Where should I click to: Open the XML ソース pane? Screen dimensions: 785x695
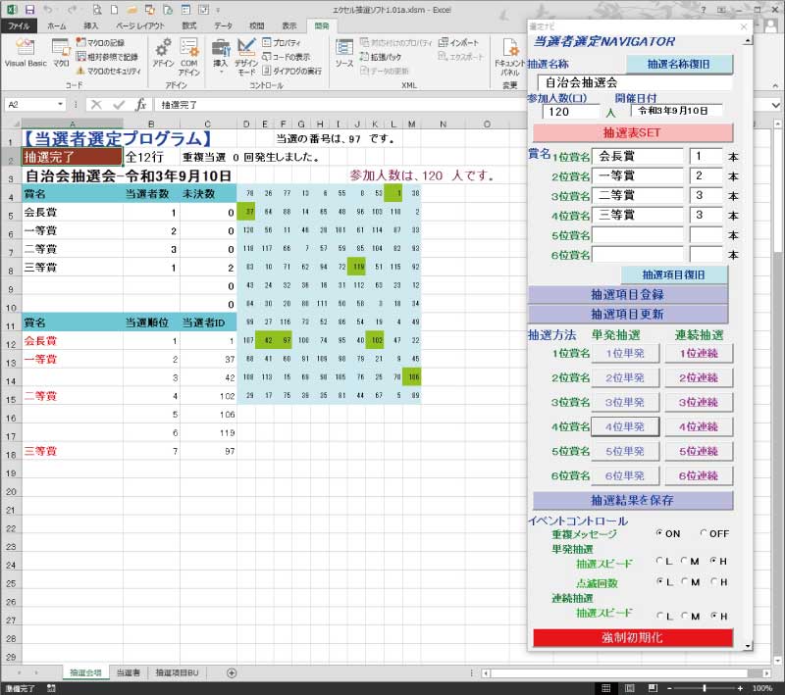pyautogui.click(x=344, y=53)
